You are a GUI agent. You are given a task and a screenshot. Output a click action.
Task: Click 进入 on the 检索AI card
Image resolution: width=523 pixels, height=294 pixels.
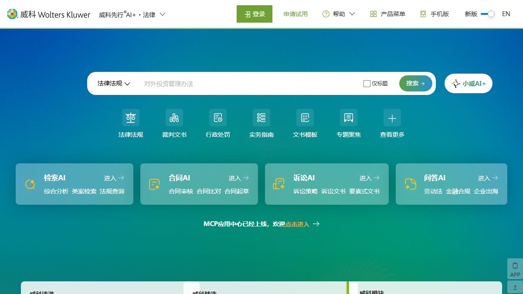click(114, 178)
